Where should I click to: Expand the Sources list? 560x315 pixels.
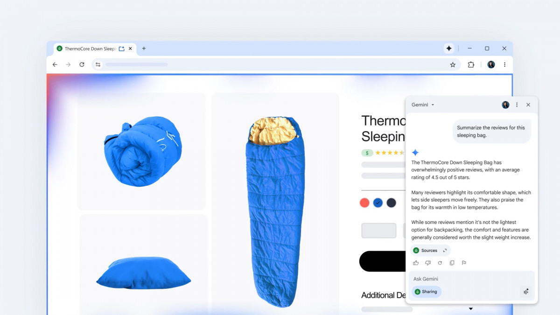click(x=431, y=251)
